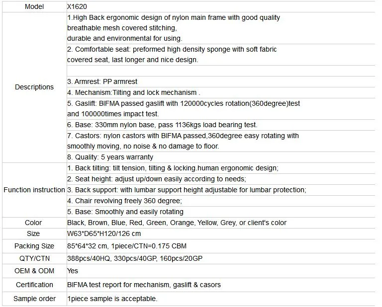
Task: Click the Descriptions row header
Action: 34,87
